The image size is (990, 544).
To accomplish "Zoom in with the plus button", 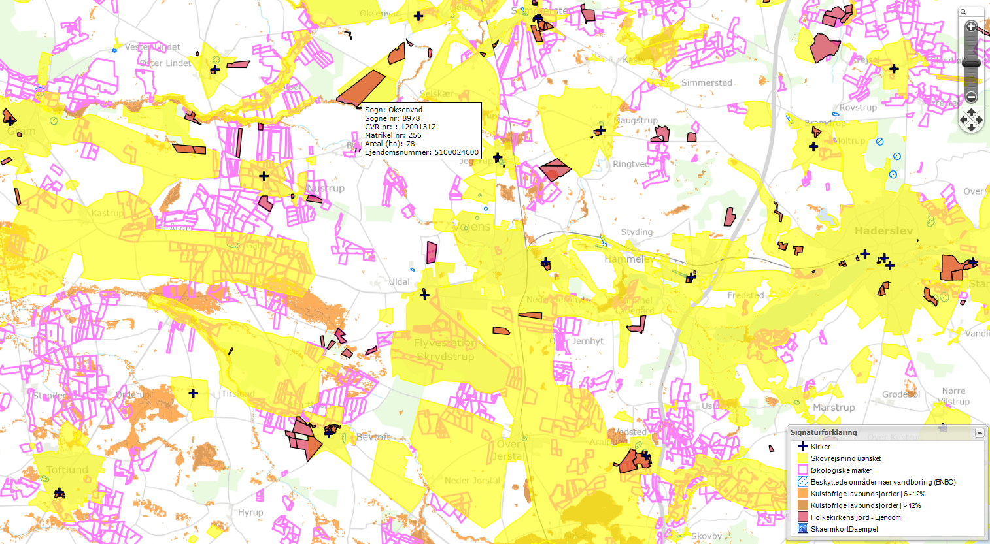I will 971,27.
